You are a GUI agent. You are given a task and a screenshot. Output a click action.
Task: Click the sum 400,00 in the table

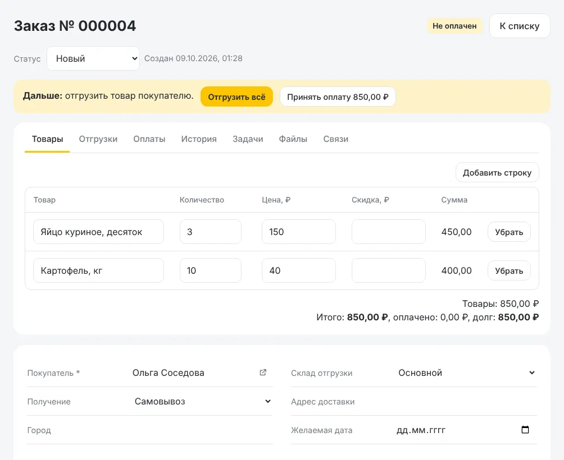[x=457, y=271]
